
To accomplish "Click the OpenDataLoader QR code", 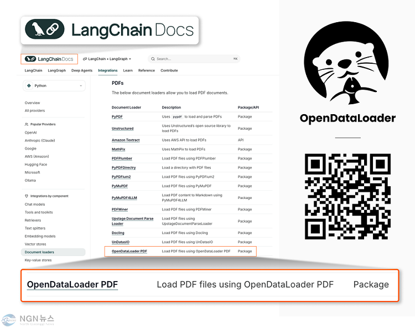I will point(347,196).
